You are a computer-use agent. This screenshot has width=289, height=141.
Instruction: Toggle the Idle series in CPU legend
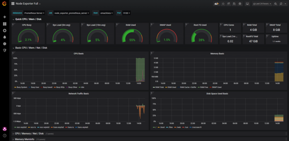click(83, 87)
